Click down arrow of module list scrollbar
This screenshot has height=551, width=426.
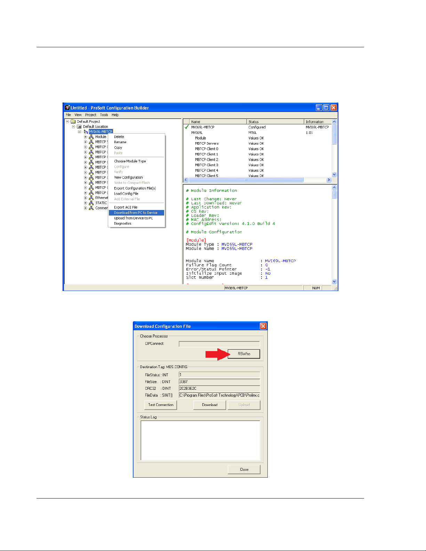pyautogui.click(x=334, y=175)
